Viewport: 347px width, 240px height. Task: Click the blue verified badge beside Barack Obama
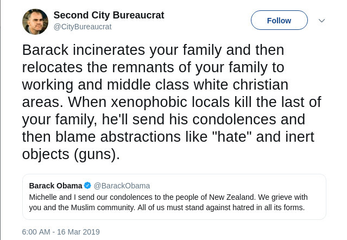click(89, 186)
